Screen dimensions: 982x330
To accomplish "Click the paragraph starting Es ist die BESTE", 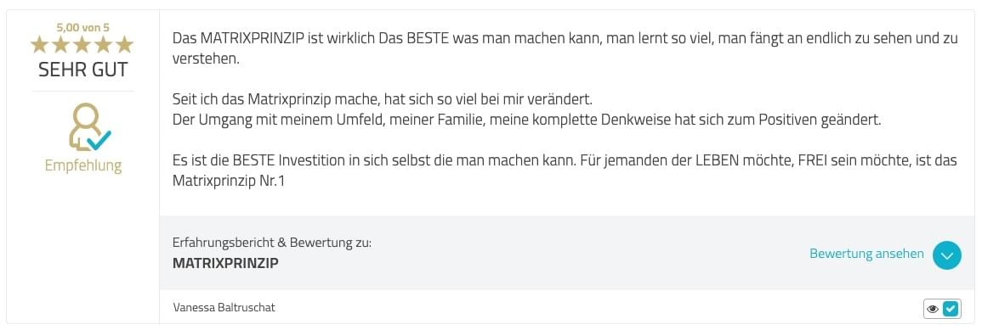I will 565,171.
